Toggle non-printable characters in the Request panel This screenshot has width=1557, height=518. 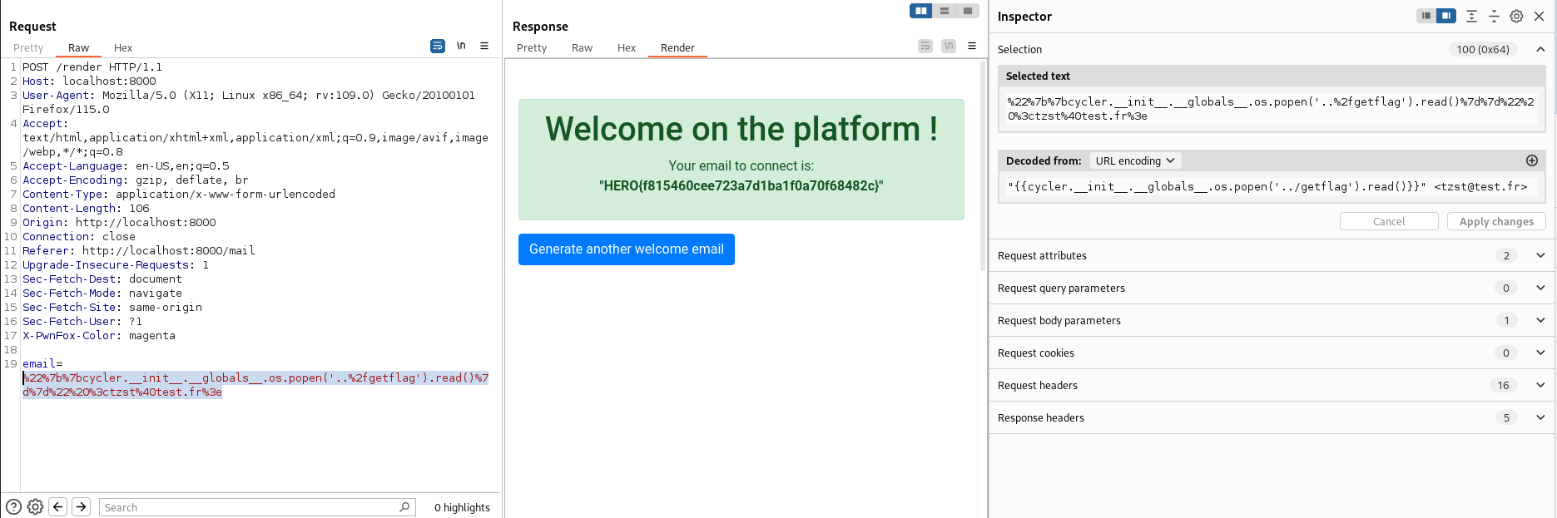[461, 47]
